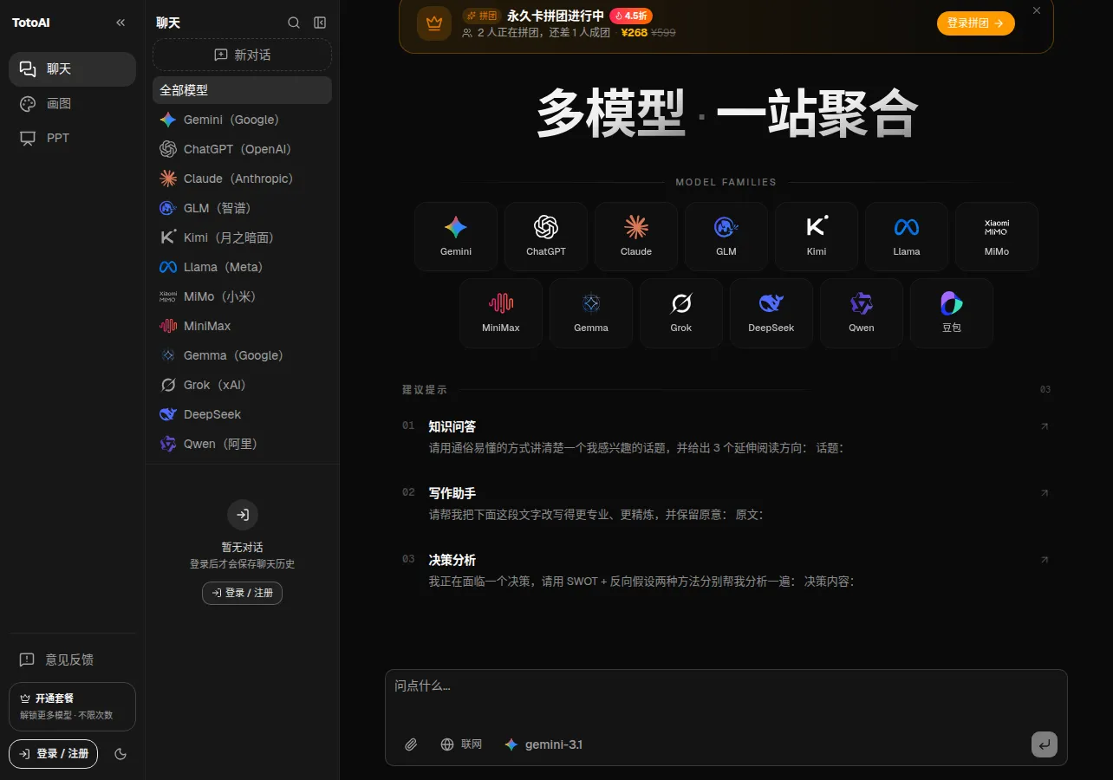Pick the Kimi model family card
Screen dimensions: 1113x780
(817, 237)
